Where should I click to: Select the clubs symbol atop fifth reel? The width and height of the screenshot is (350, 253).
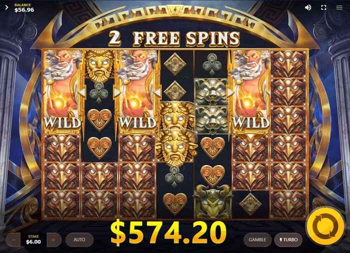(212, 63)
